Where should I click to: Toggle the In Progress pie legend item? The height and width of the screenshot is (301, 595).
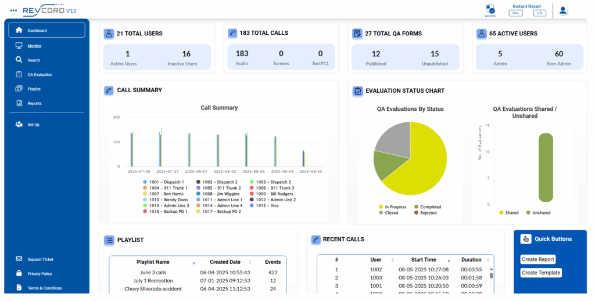[x=393, y=207]
